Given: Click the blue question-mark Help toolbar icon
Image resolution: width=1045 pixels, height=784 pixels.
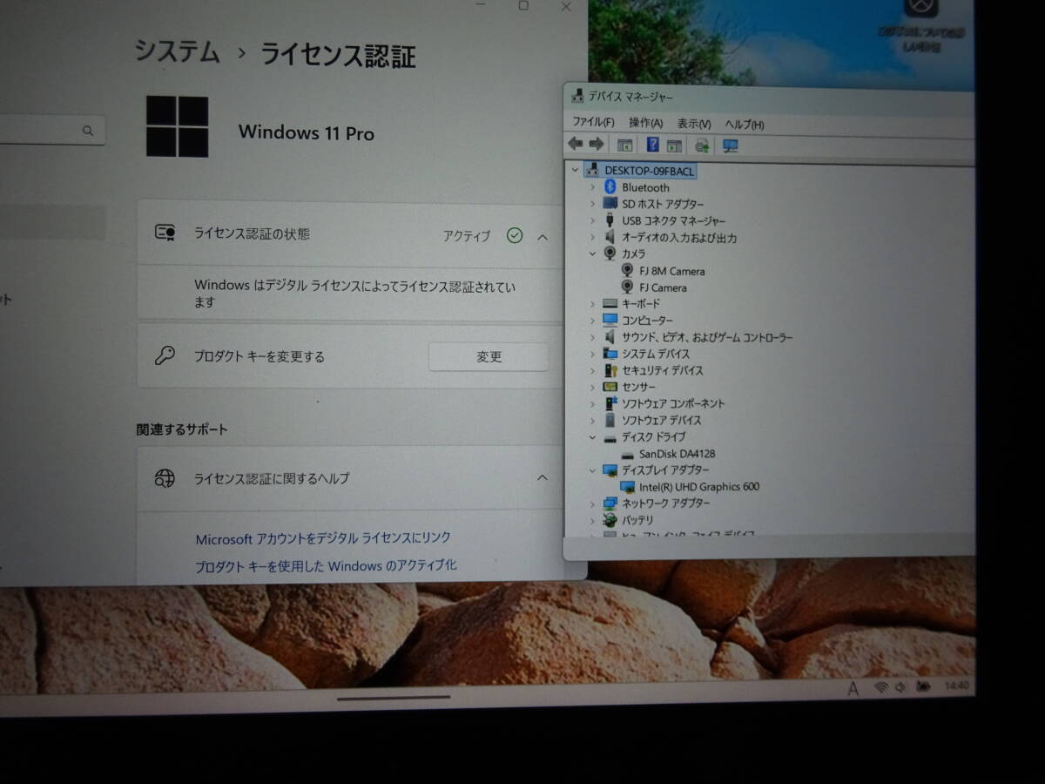Looking at the screenshot, I should click(652, 145).
